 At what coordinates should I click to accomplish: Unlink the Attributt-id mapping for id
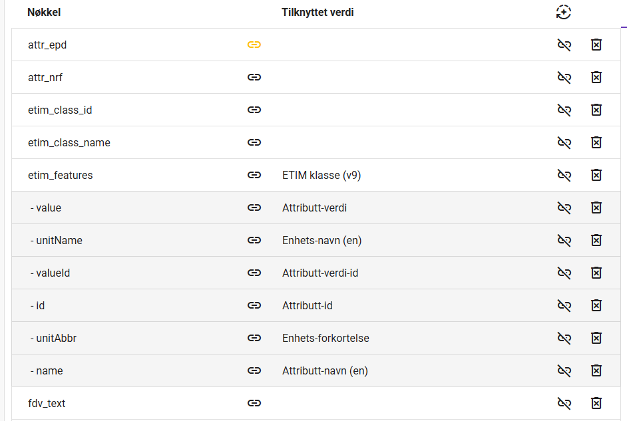pyautogui.click(x=564, y=305)
